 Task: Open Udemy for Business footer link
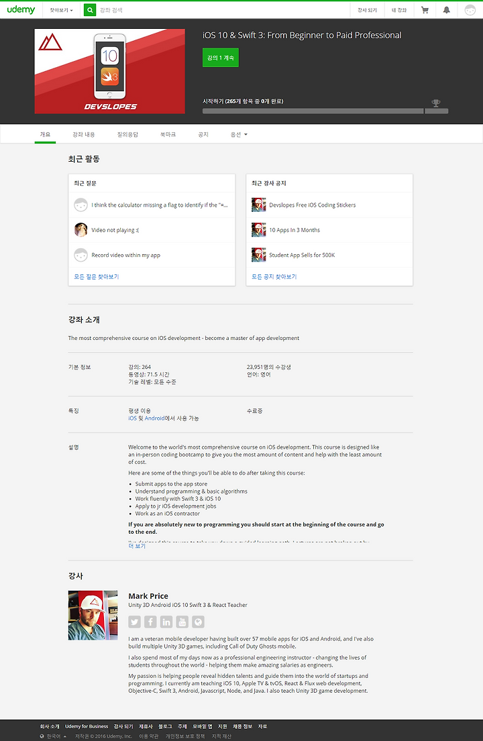tap(87, 726)
